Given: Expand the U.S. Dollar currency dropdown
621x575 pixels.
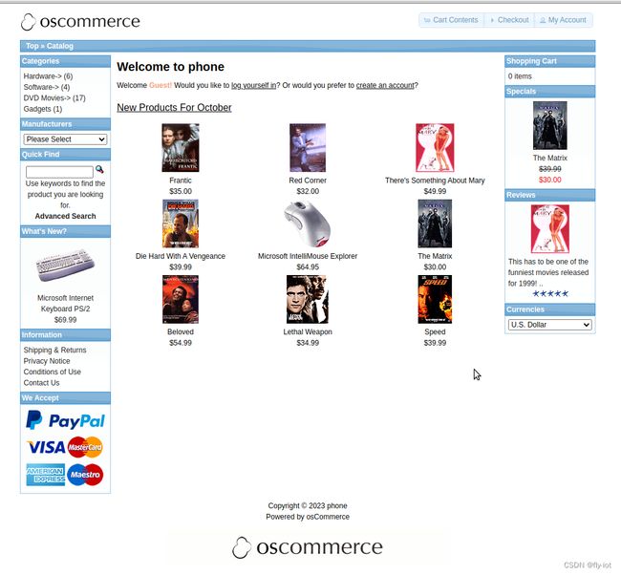Looking at the screenshot, I should pyautogui.click(x=549, y=325).
